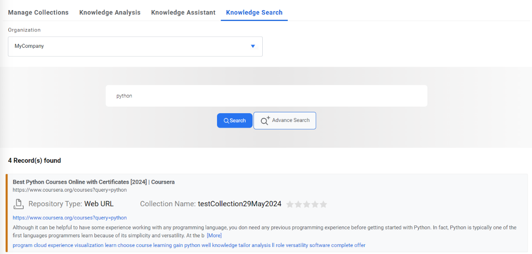
Task: Open the Knowledge Analysis tab
Action: tap(110, 12)
